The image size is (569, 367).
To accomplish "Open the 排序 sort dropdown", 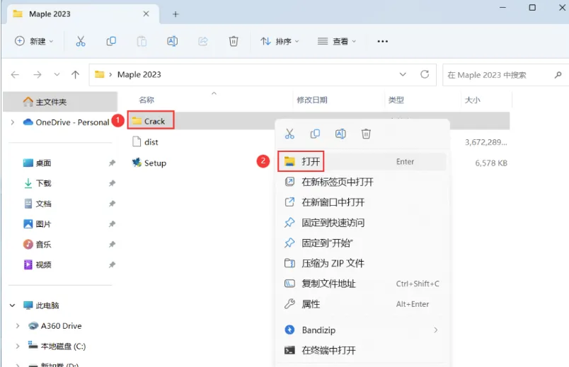I will tap(280, 41).
